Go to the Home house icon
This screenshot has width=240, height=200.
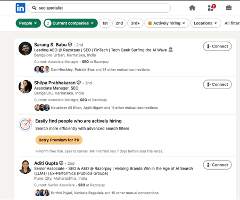(192, 8)
